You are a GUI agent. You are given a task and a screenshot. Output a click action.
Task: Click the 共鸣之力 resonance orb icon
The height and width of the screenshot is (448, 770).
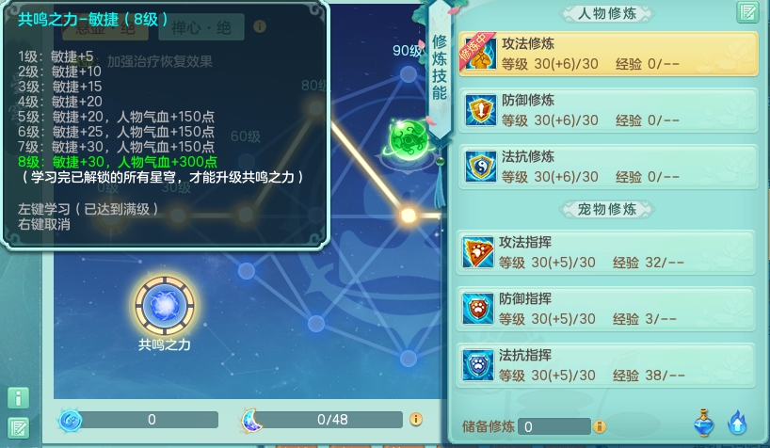[165, 306]
